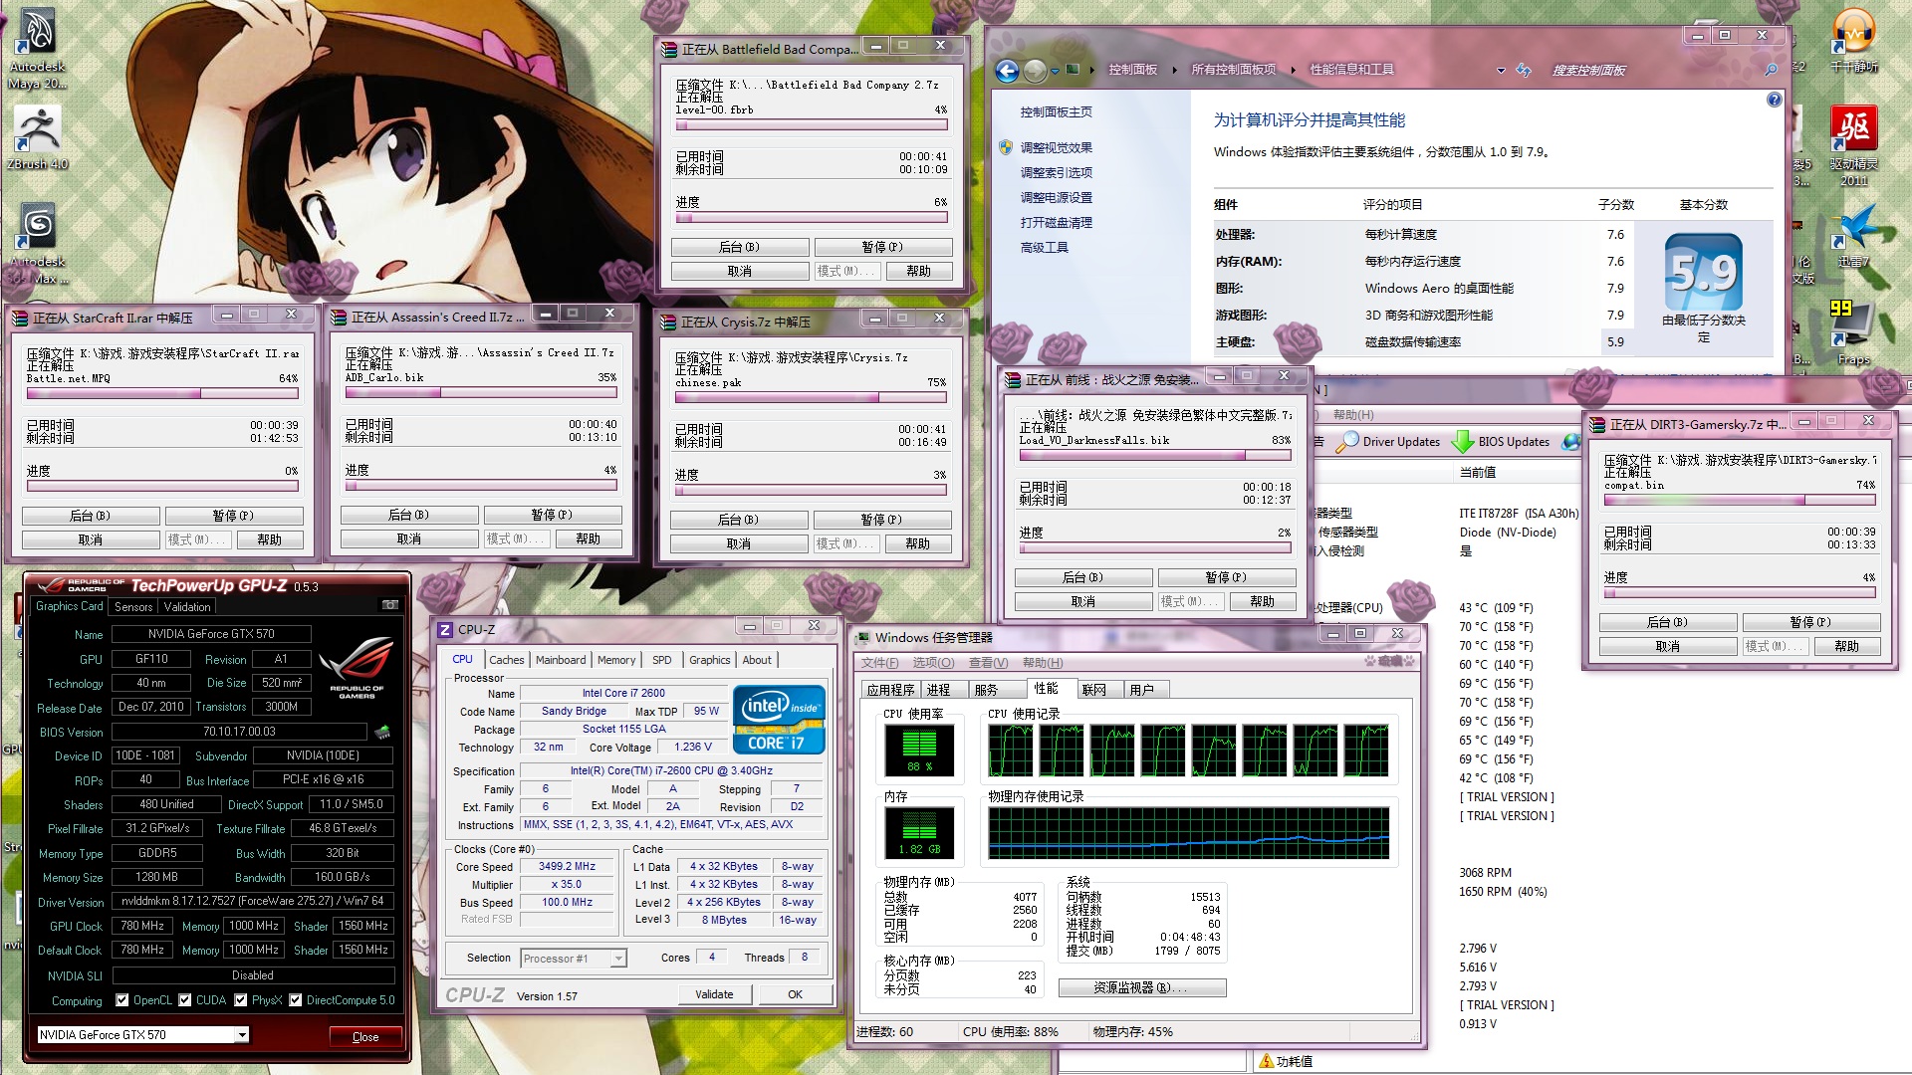
Task: Expand the Processor #1 selection dropdown
Action: (573, 959)
